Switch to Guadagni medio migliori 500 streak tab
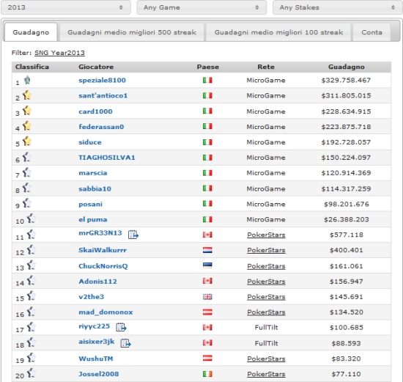 click(x=132, y=32)
